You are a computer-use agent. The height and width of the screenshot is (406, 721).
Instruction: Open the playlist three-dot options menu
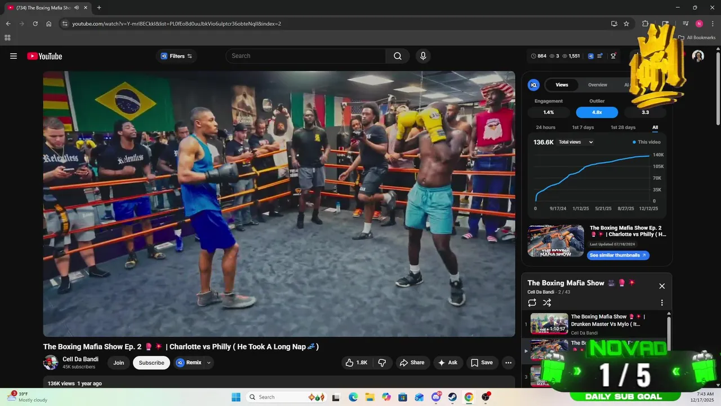[662, 303]
